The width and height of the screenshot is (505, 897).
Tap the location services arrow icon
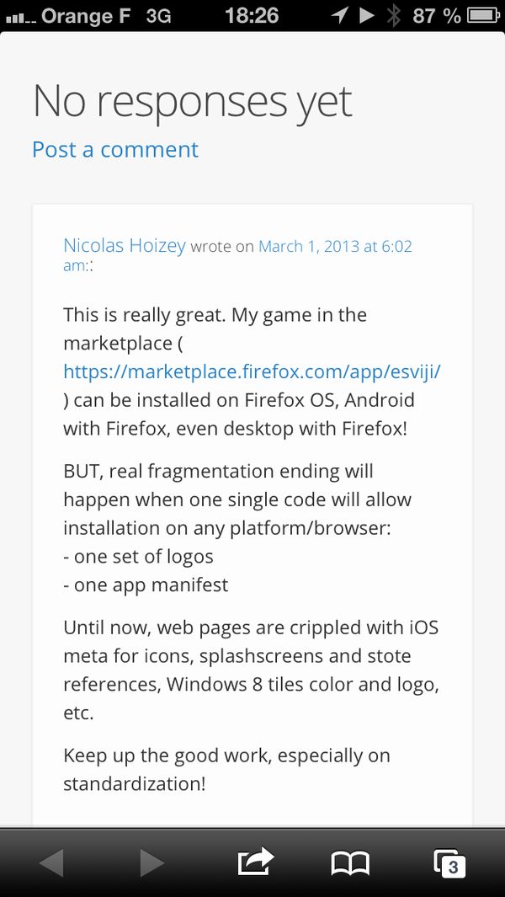[340, 15]
